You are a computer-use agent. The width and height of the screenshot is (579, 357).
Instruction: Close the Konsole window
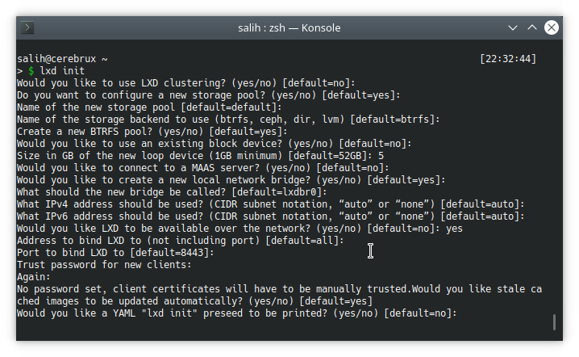click(552, 27)
